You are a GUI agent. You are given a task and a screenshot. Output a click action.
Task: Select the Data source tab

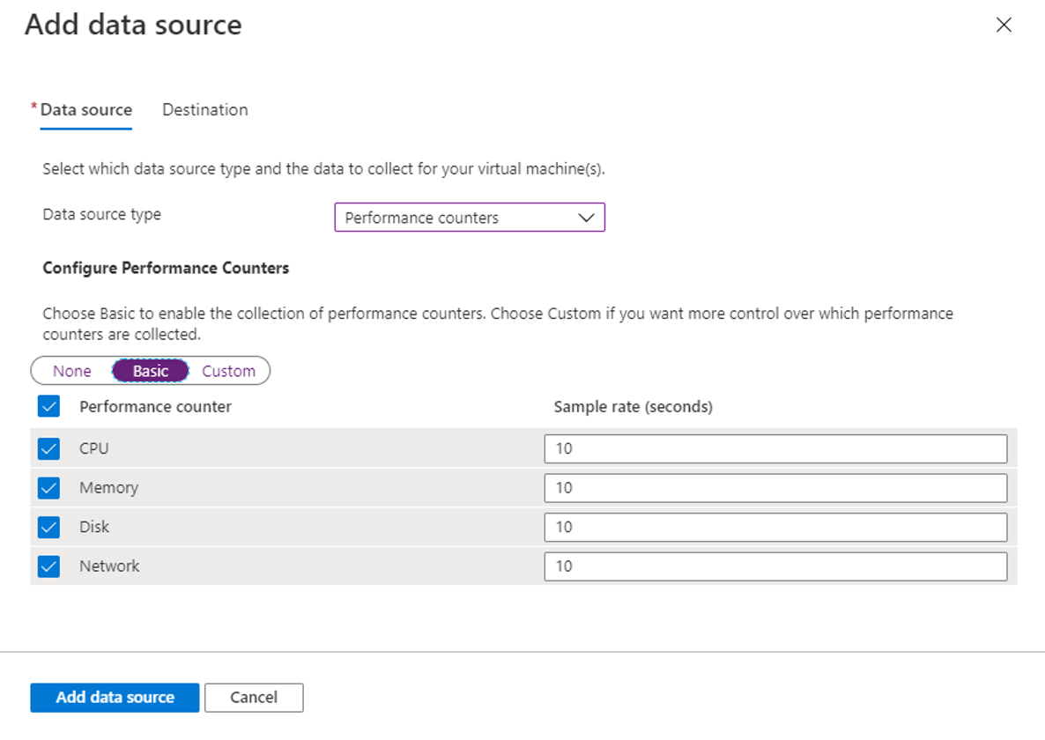(85, 110)
